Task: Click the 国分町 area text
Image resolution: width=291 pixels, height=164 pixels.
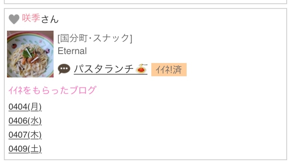Action: coord(74,38)
